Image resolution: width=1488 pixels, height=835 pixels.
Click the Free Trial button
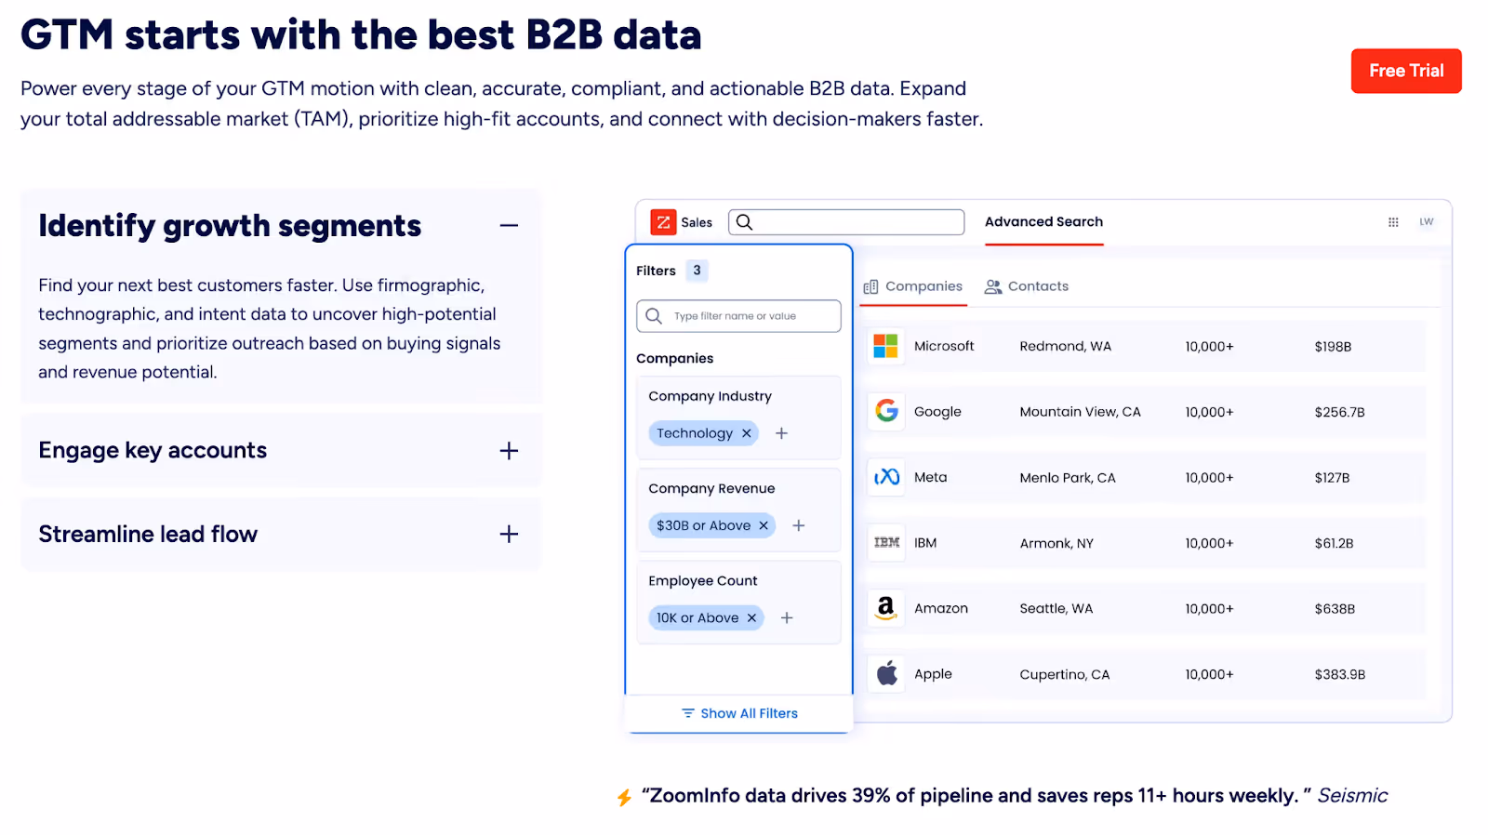click(1405, 71)
